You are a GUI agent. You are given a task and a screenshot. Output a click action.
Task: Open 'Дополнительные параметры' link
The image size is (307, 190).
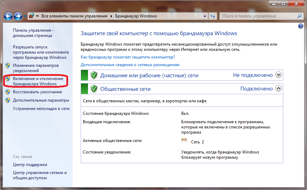(41, 100)
